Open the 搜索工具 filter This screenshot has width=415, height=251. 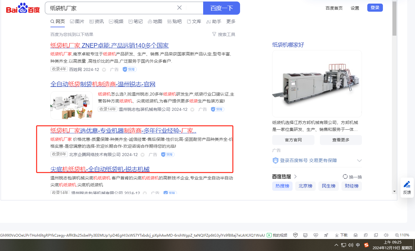pos(224,34)
